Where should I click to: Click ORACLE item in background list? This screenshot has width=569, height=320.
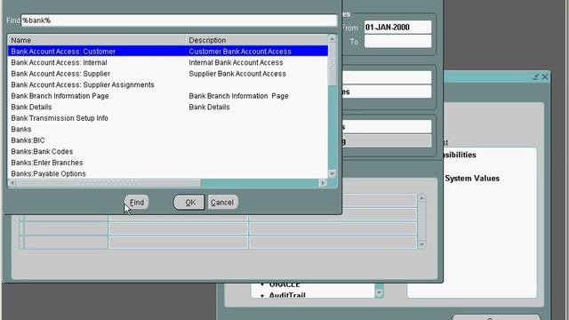coord(284,284)
